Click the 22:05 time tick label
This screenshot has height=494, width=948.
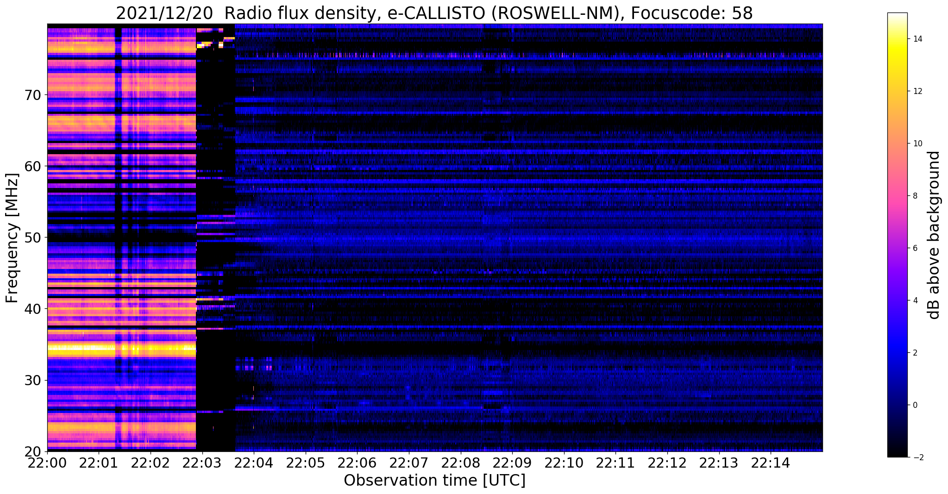point(306,463)
